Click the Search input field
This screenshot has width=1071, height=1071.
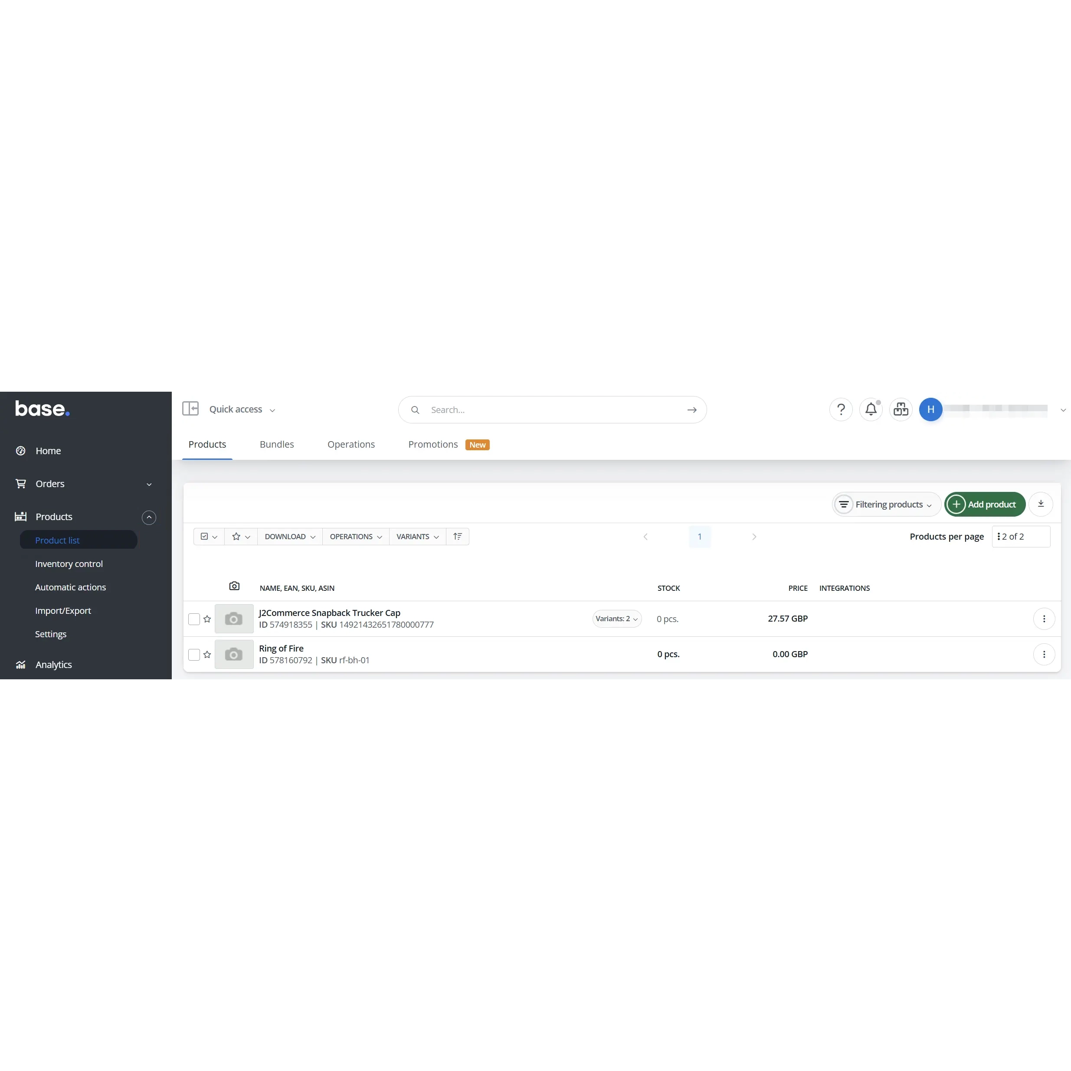click(x=552, y=409)
